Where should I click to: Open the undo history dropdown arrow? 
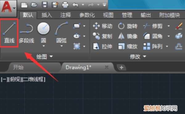[x=83, y=5]
